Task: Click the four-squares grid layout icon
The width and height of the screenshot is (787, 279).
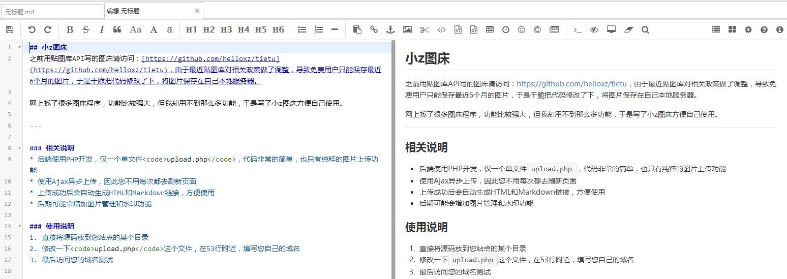Action: tap(732, 30)
